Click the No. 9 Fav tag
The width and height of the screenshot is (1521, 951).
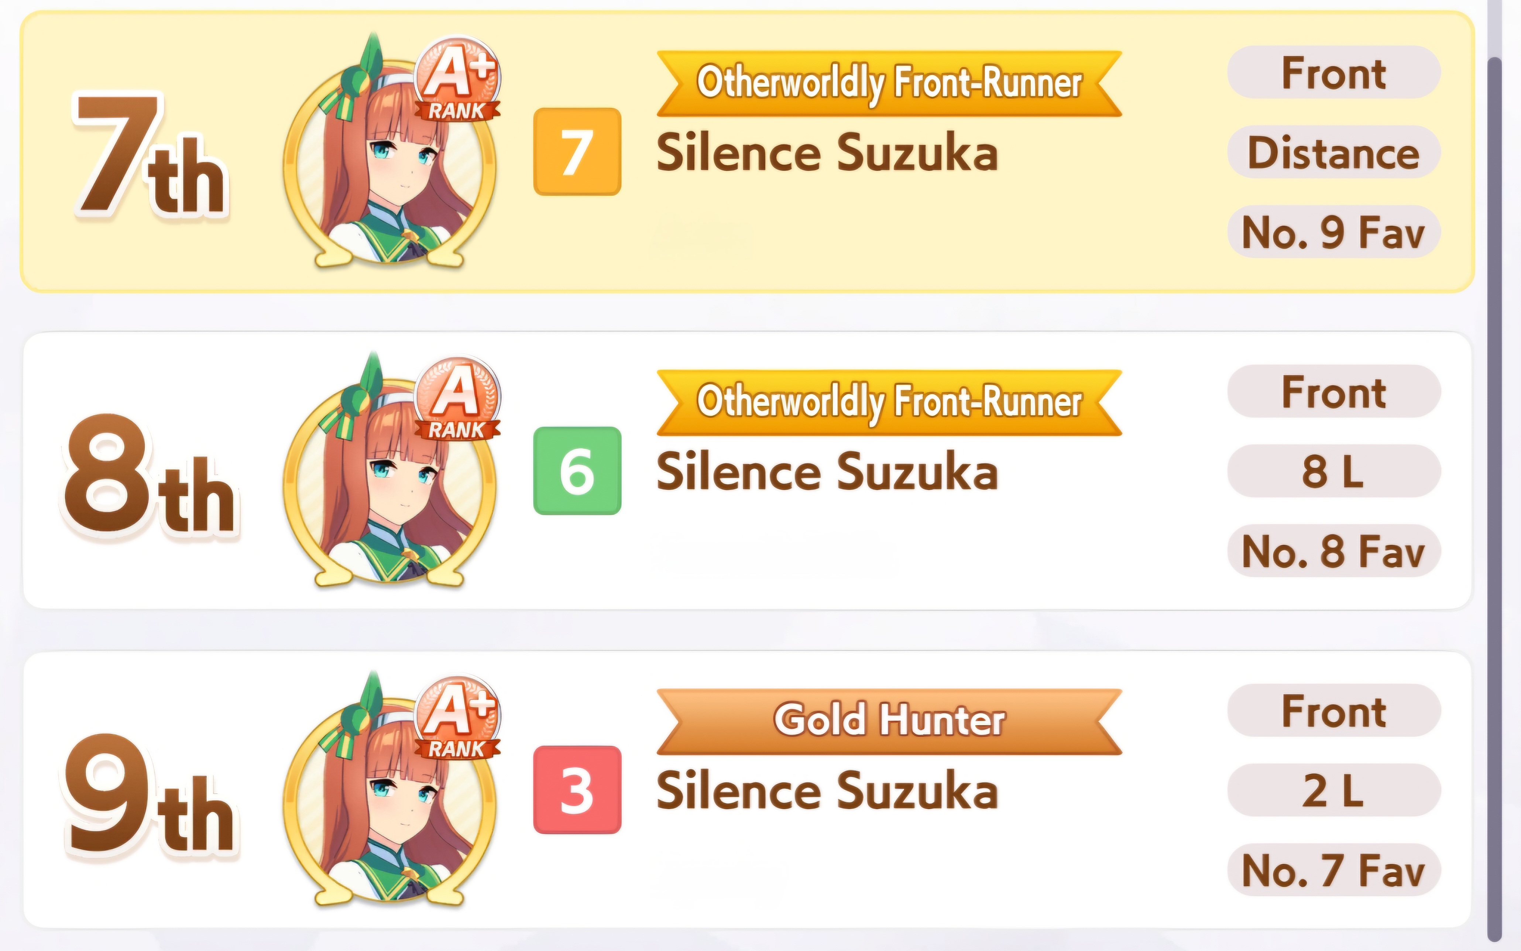(1333, 231)
